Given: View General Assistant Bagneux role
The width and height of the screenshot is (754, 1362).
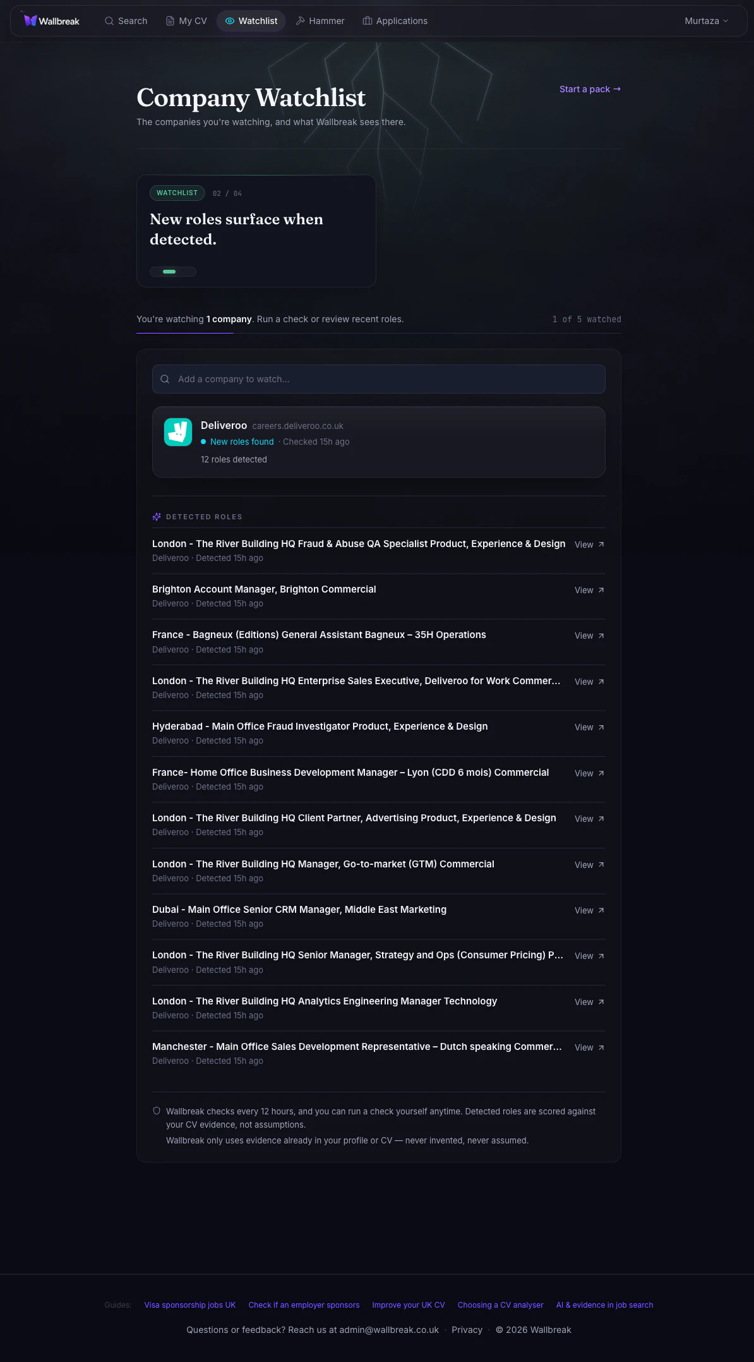Looking at the screenshot, I should [589, 636].
